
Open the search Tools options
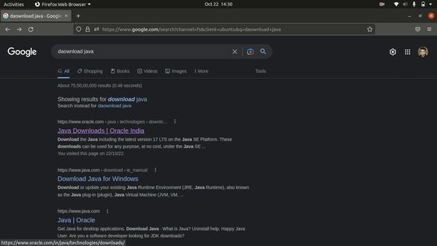tap(261, 71)
